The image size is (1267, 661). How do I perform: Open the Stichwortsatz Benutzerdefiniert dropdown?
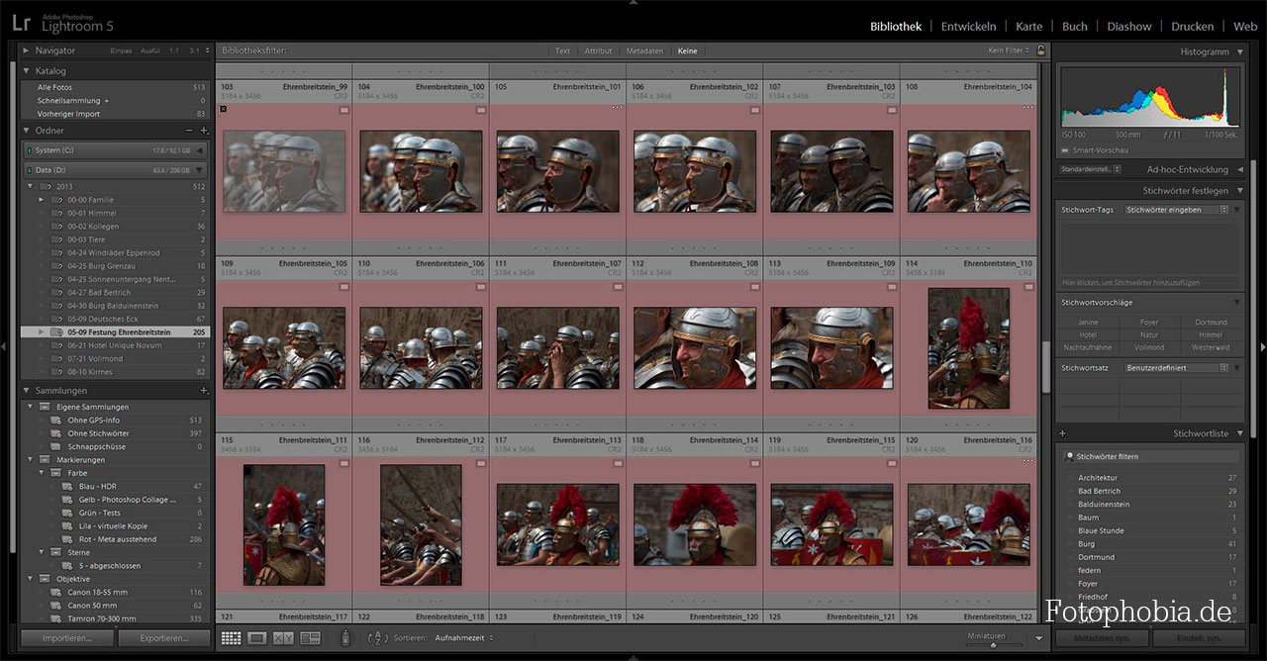point(1177,368)
